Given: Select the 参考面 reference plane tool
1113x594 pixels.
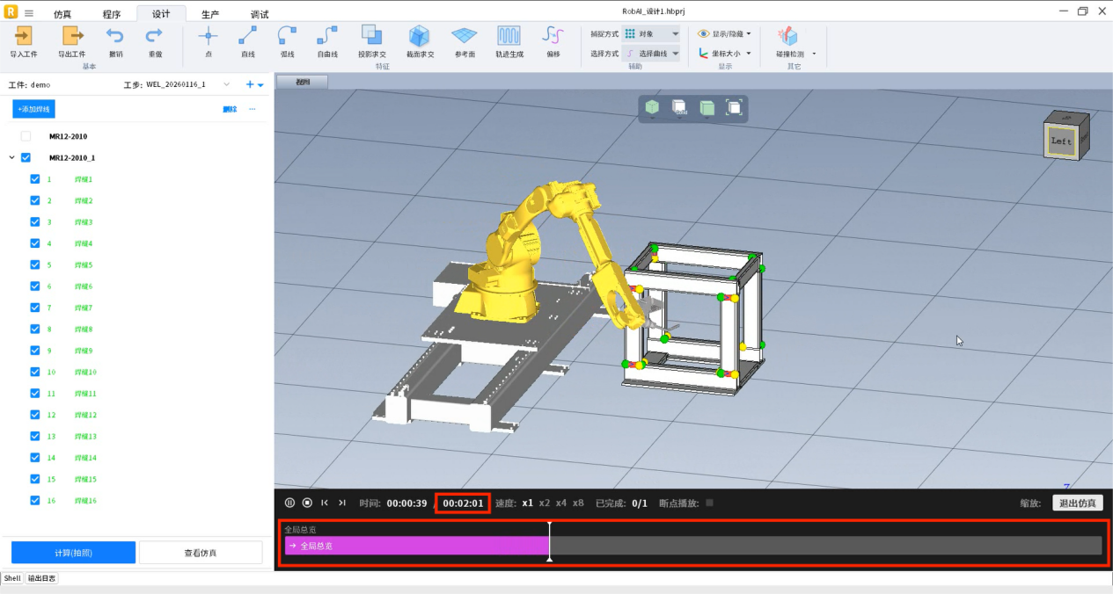Looking at the screenshot, I should coord(464,36).
